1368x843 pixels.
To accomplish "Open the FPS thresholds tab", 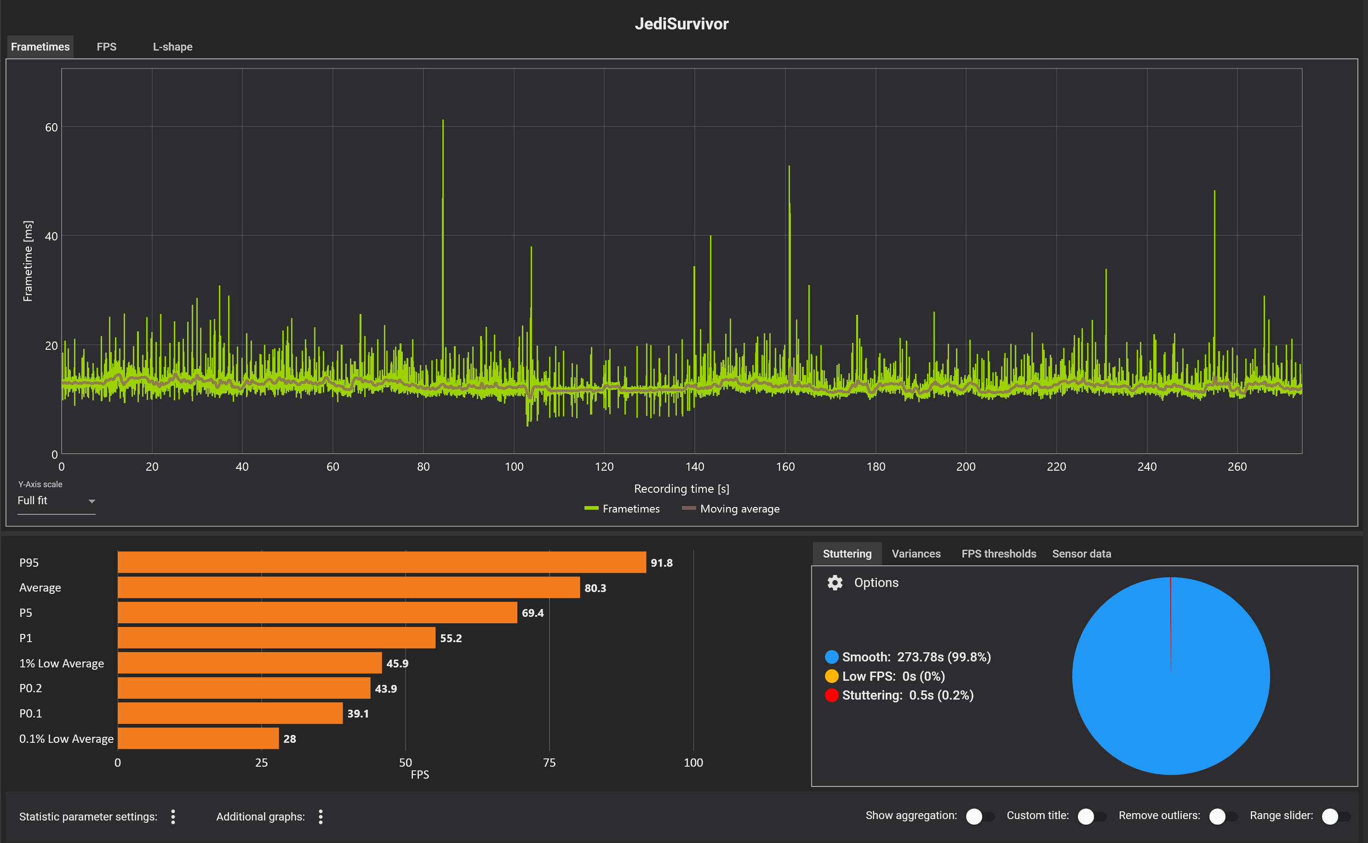I will tap(998, 553).
